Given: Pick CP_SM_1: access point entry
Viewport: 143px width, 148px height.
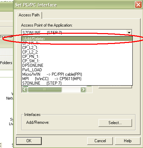Looking at the screenshot, I should [x=77, y=61].
